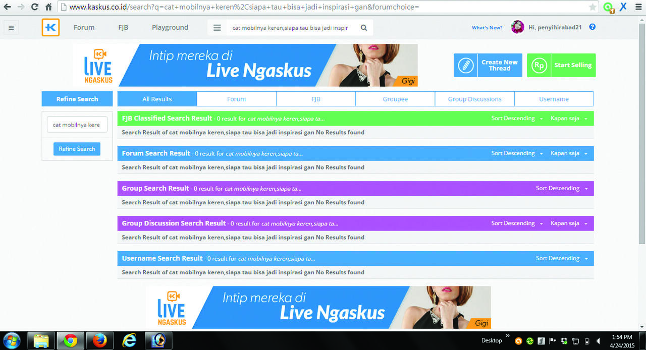The width and height of the screenshot is (646, 350).
Task: Open the Windows Start button
Action: 11,340
